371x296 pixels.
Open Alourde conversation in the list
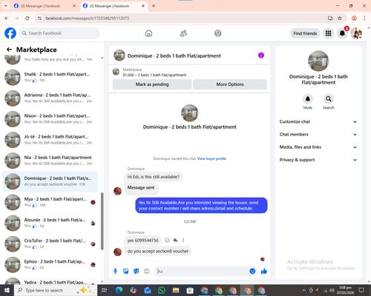point(50,223)
